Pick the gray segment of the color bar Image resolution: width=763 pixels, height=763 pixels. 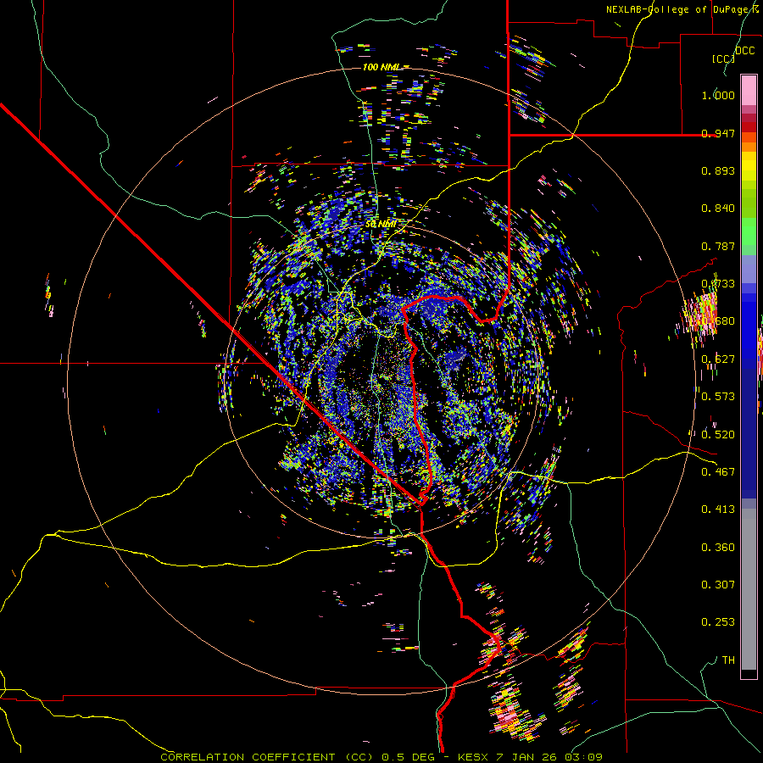point(749,589)
